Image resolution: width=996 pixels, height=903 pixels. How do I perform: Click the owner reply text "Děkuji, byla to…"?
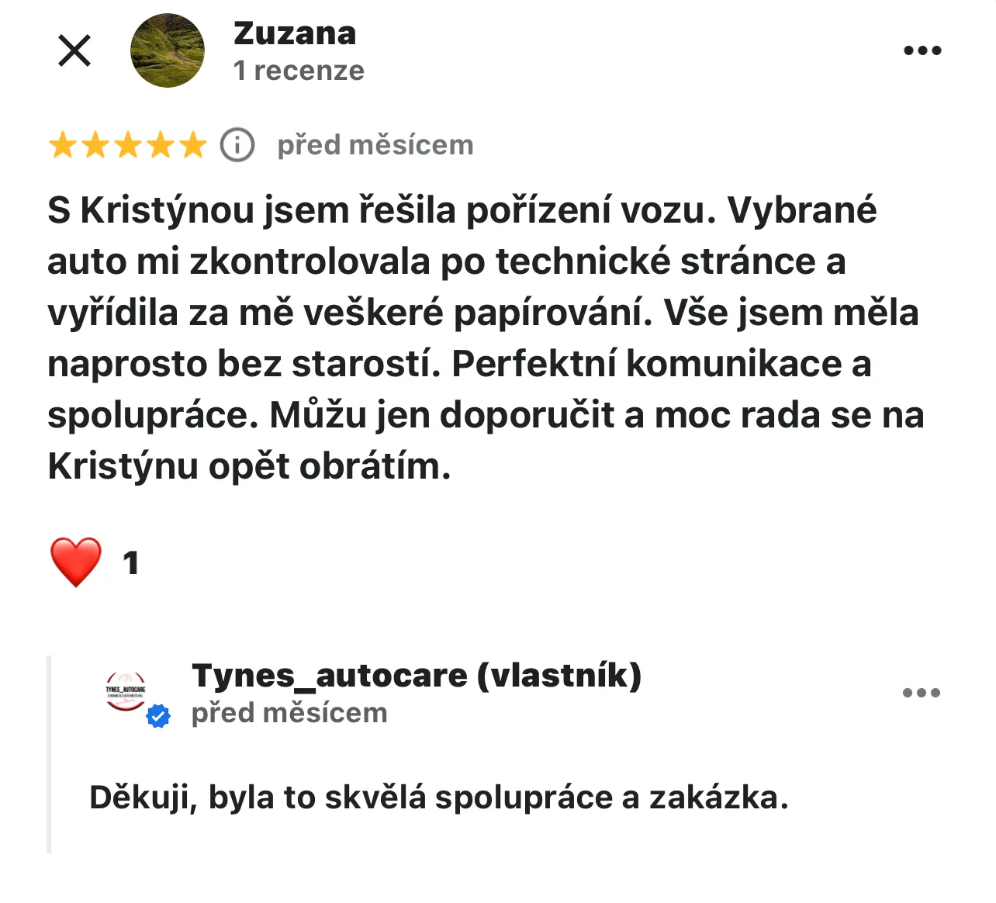coord(438,797)
